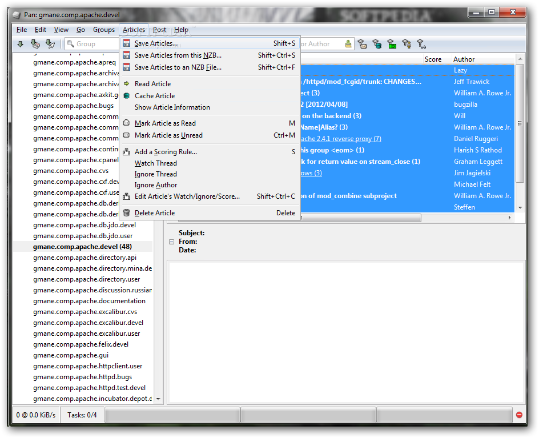Click the Tasks: 0/4 status entry
The width and height of the screenshot is (539, 438).
pos(82,415)
